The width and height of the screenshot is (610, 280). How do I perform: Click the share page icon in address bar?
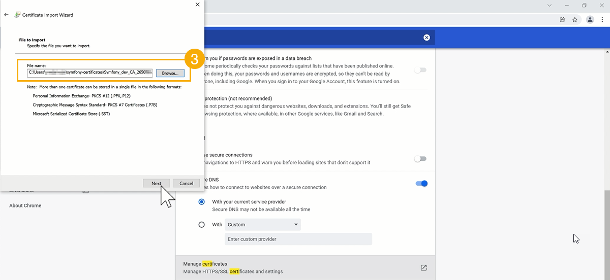[562, 20]
